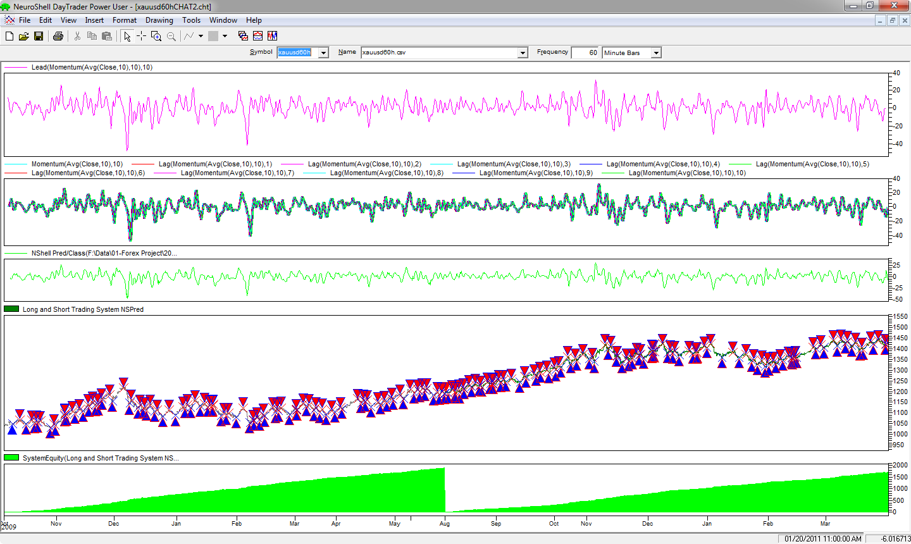
Task: Click the chart document icon beside File
Action: (9, 20)
